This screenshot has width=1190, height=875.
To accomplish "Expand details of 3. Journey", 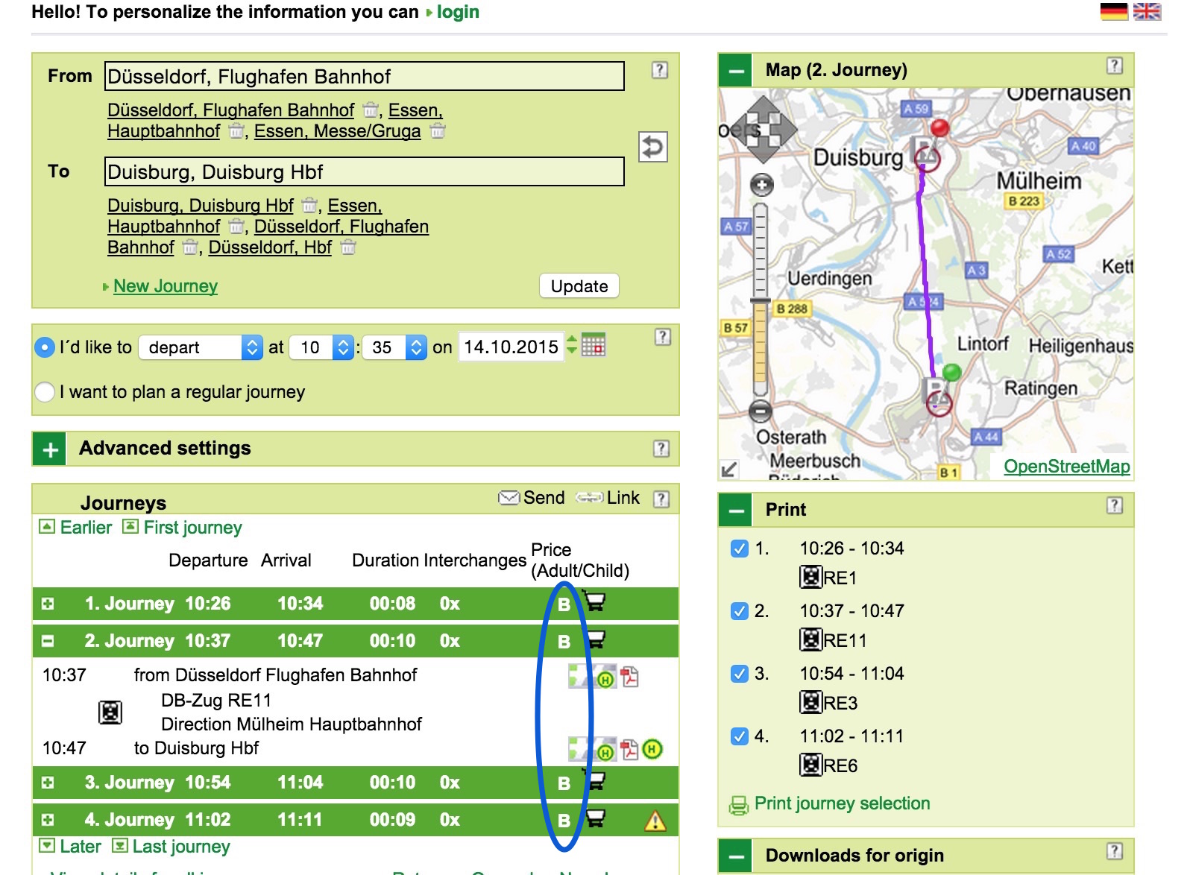I will (48, 783).
